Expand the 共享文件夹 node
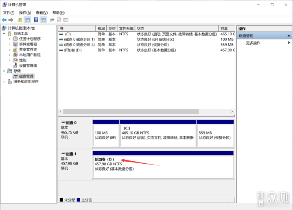Image resolution: width=293 pixels, height=210 pixels. click(x=9, y=50)
